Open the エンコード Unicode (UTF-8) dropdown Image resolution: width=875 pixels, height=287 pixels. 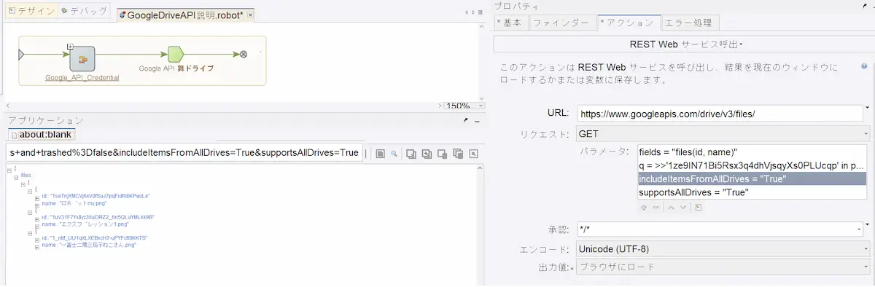coord(723,249)
